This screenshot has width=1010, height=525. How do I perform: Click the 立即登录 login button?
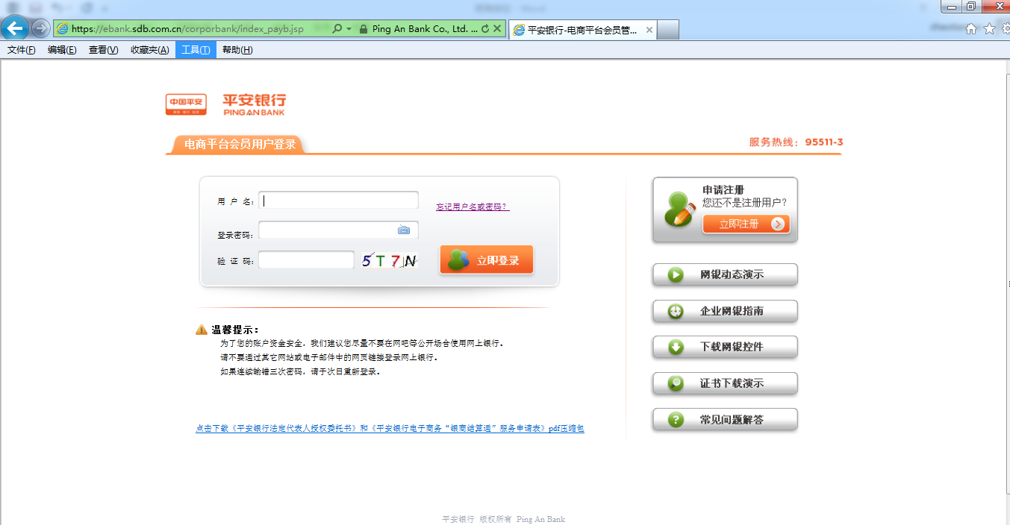(487, 260)
